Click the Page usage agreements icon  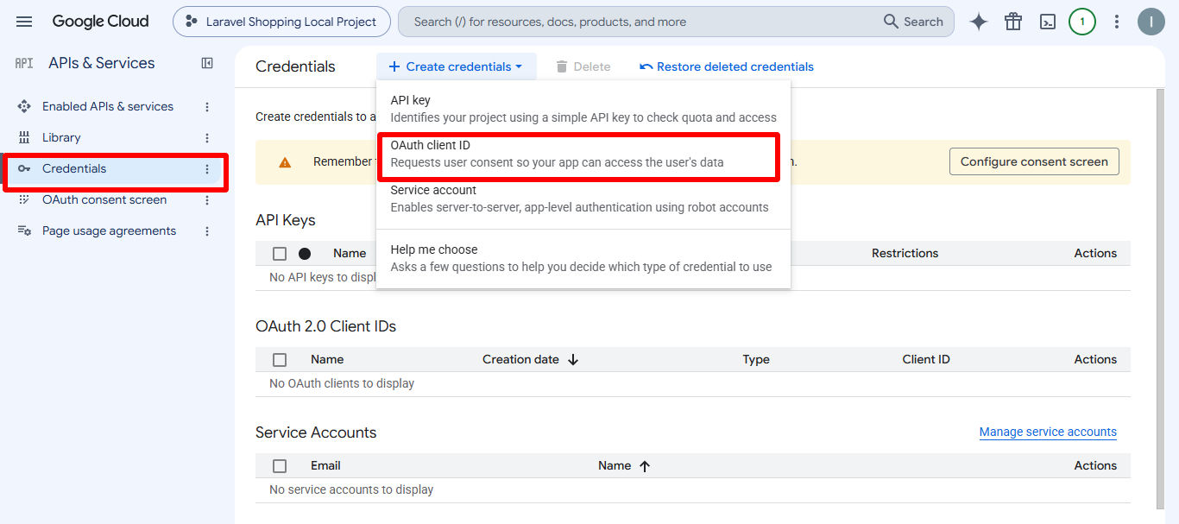[x=24, y=230]
